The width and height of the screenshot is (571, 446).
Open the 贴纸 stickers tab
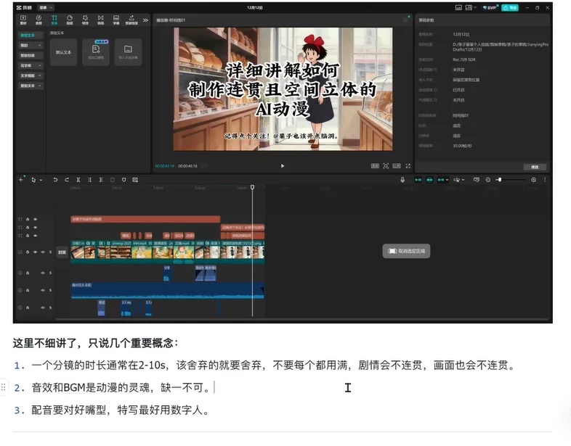click(70, 20)
